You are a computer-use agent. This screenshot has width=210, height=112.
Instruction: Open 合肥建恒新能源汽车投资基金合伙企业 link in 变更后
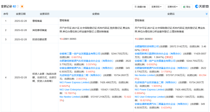tap(162, 68)
